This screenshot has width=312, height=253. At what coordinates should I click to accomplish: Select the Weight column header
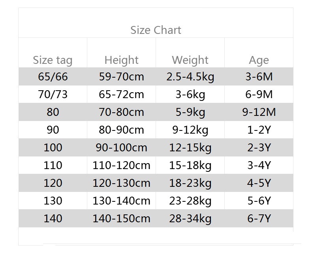(x=190, y=60)
